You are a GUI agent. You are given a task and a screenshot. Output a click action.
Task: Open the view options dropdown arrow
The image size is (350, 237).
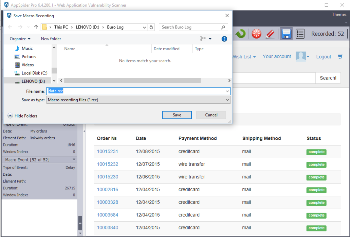(210, 39)
